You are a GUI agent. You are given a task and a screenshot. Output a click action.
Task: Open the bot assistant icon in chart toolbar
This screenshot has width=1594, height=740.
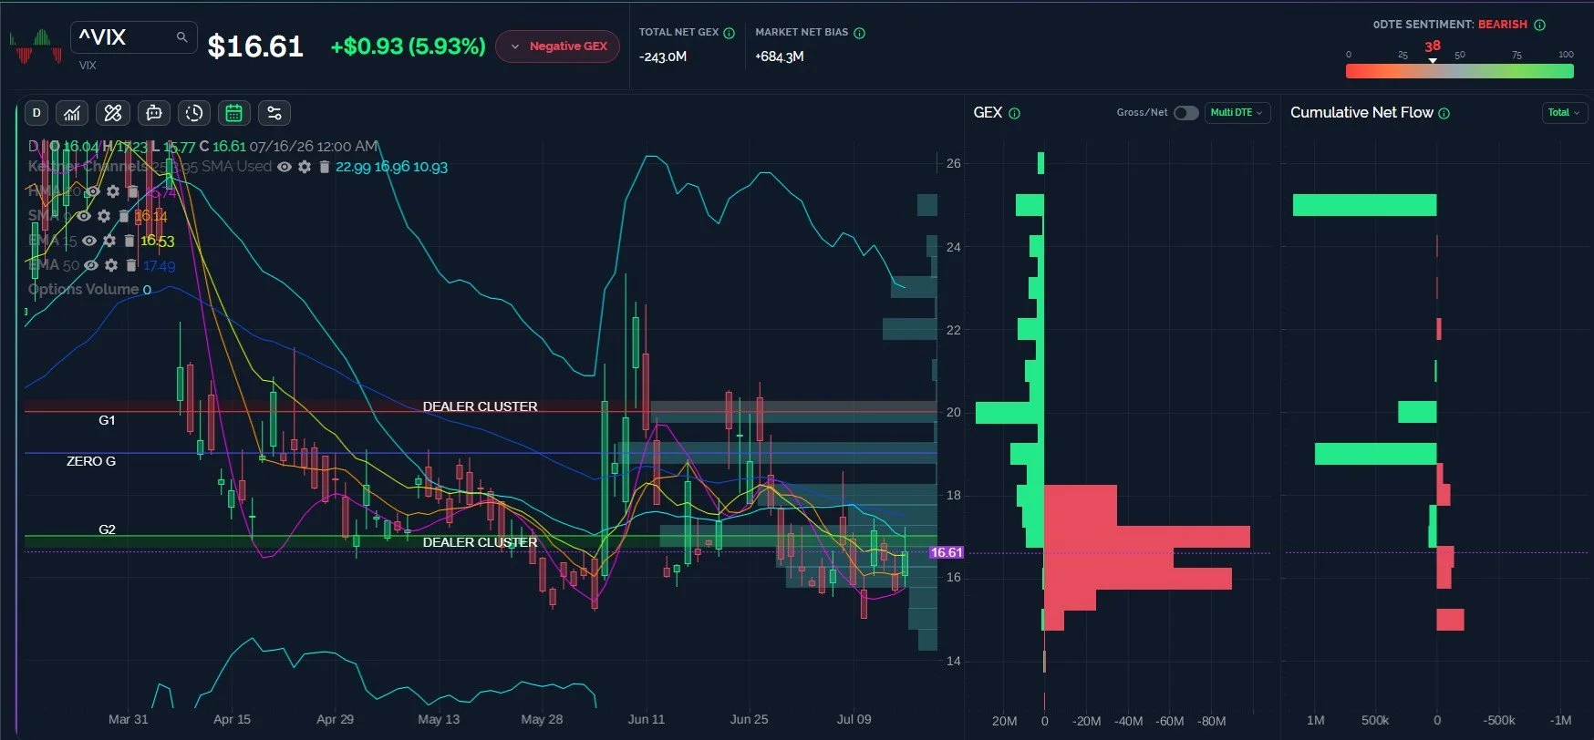(x=154, y=113)
